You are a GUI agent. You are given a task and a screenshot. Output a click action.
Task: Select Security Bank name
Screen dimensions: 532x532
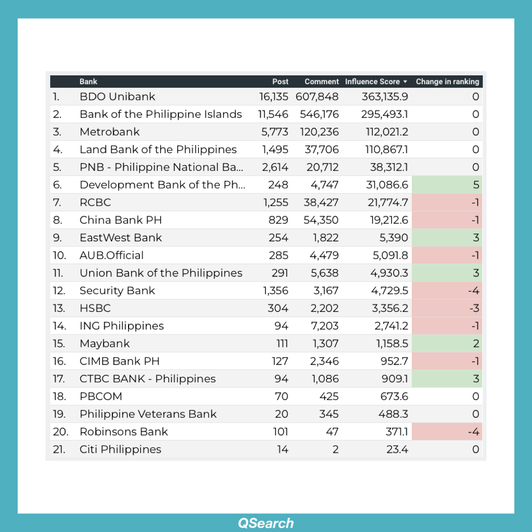pos(117,291)
